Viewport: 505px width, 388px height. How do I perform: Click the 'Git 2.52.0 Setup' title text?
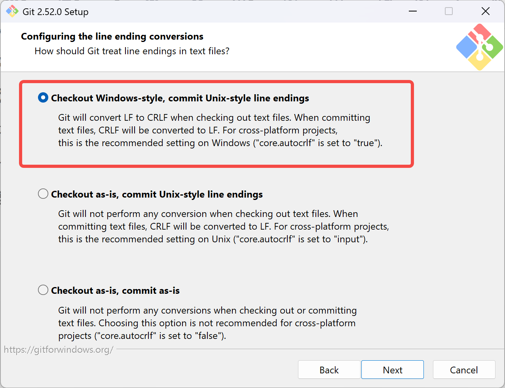[x=55, y=12]
